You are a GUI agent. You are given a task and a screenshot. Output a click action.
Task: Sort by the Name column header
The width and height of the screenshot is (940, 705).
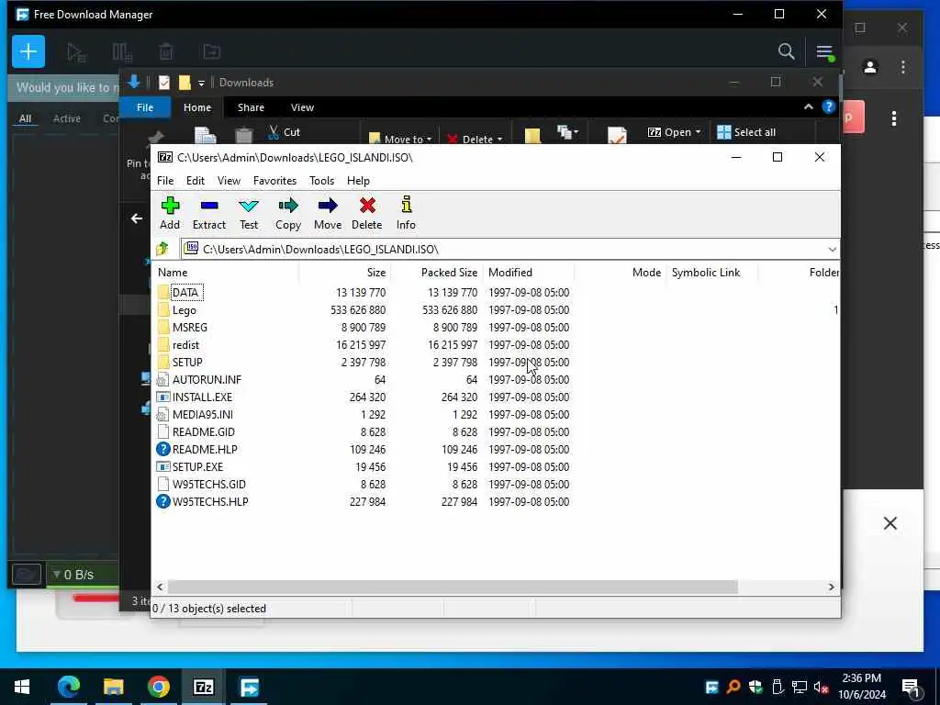(226, 272)
